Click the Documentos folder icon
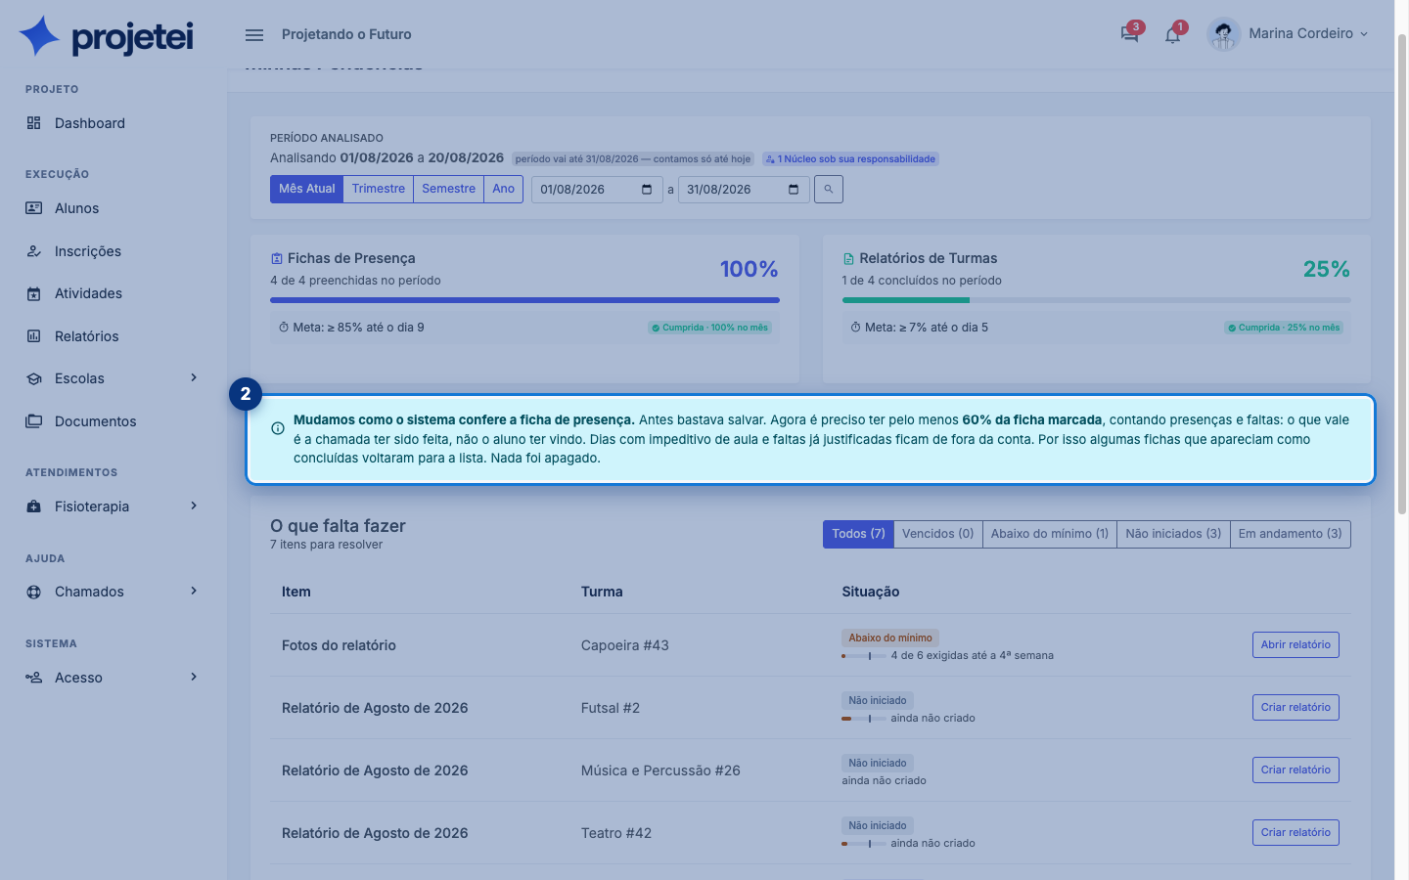Image resolution: width=1409 pixels, height=880 pixels. [x=34, y=421]
